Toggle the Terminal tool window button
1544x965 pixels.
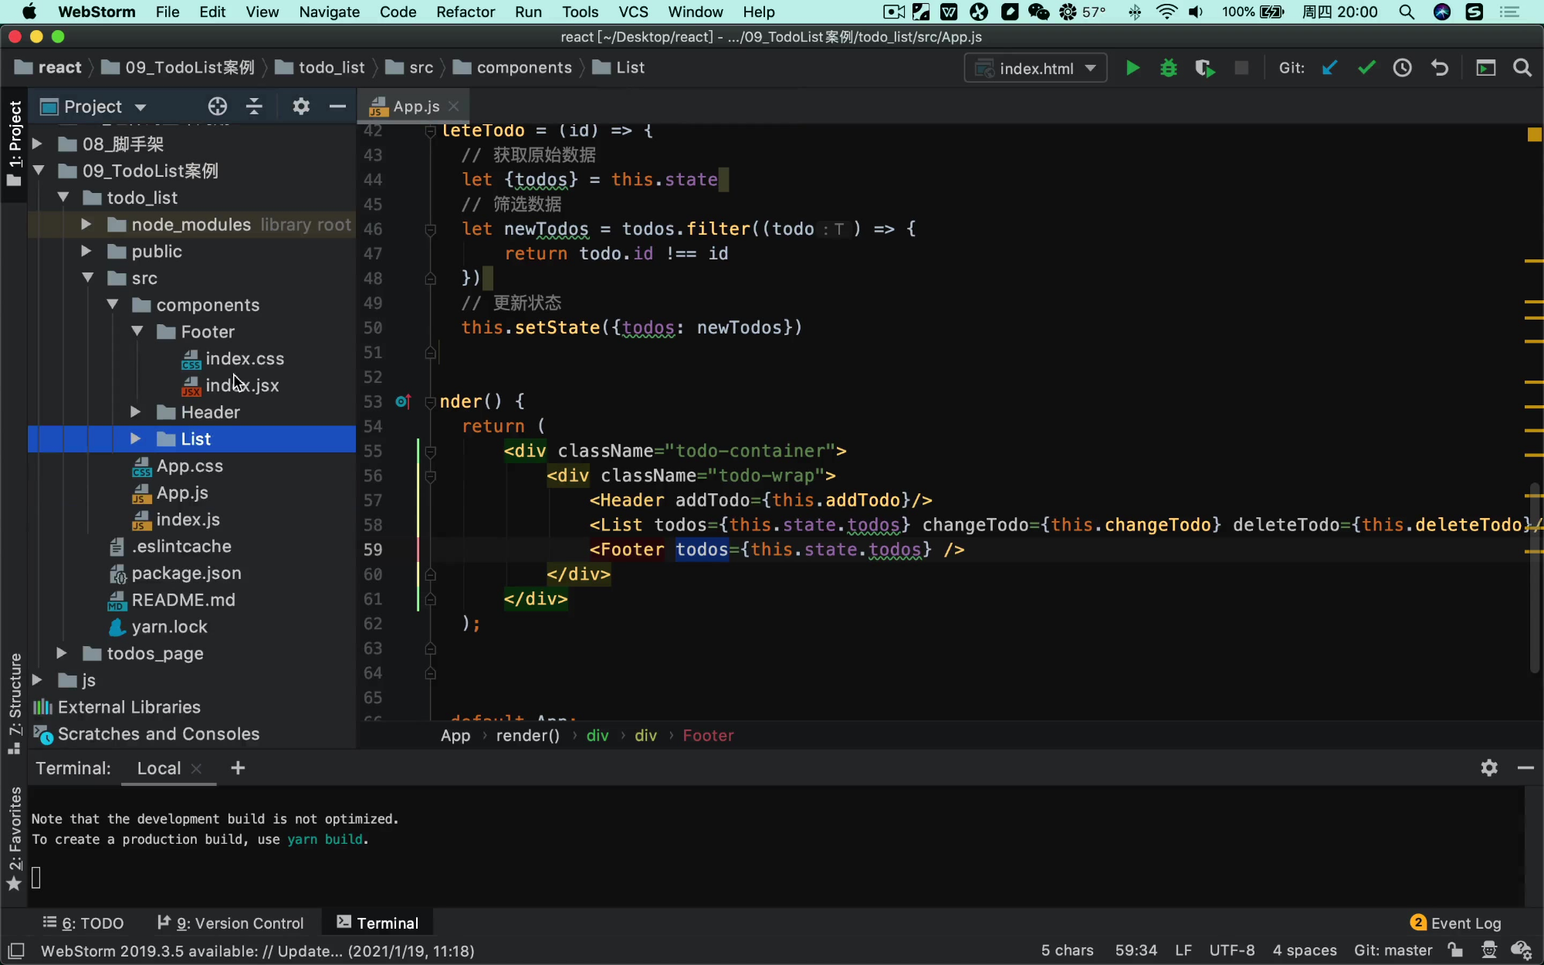tap(378, 923)
